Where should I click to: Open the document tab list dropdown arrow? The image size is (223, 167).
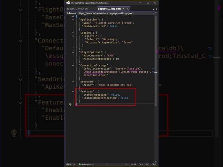click(x=154, y=9)
